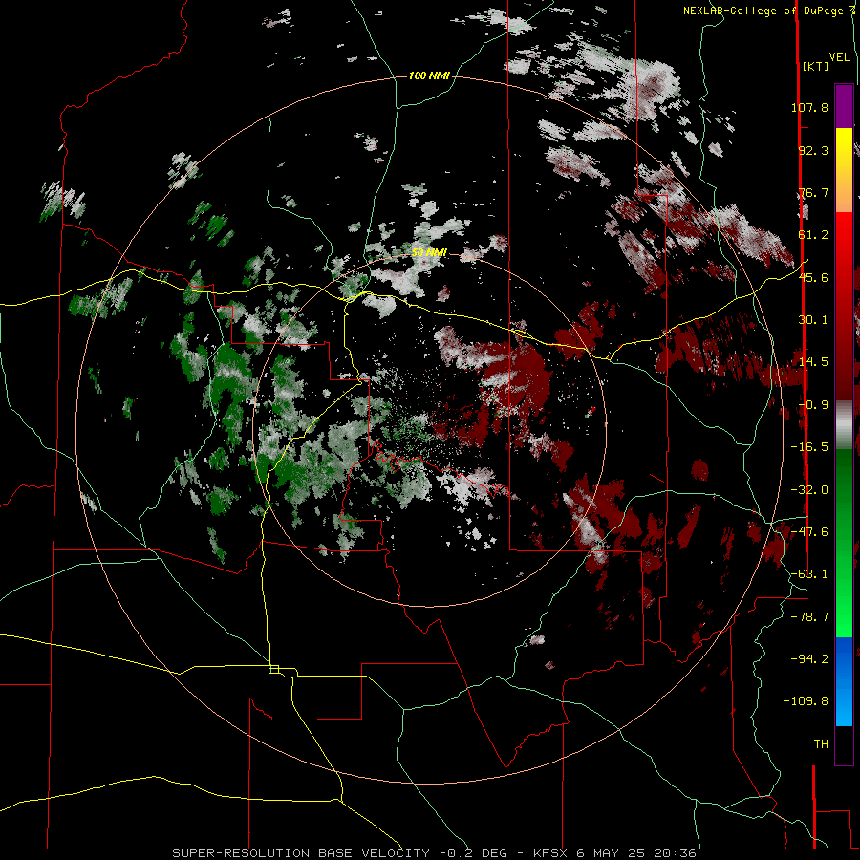This screenshot has height=860, width=860.
Task: Click the 107.8 value on velocity scale
Action: [x=809, y=107]
